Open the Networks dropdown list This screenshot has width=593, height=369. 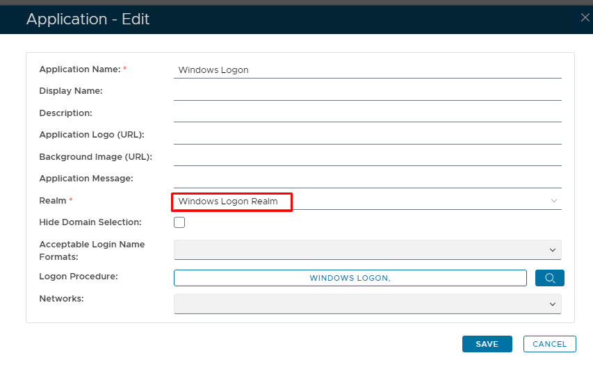pos(367,304)
